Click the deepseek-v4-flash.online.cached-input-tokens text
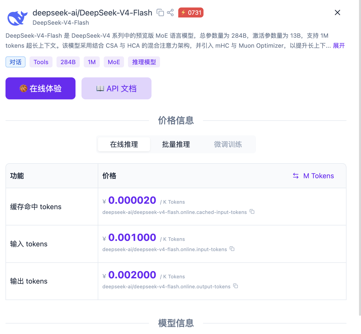Image resolution: width=361 pixels, height=334 pixels. pyautogui.click(x=174, y=212)
